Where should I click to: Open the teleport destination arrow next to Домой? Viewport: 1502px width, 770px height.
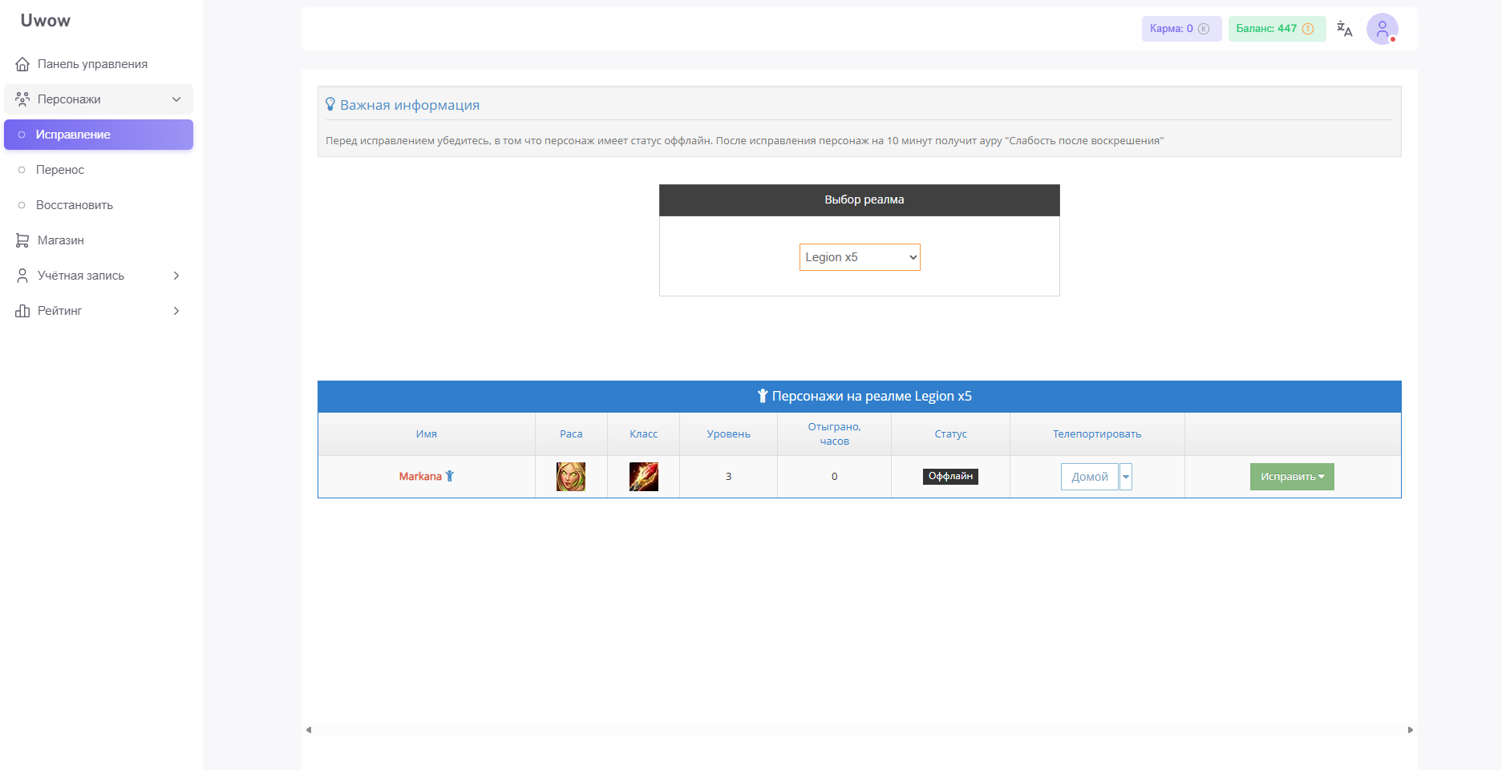tap(1126, 477)
